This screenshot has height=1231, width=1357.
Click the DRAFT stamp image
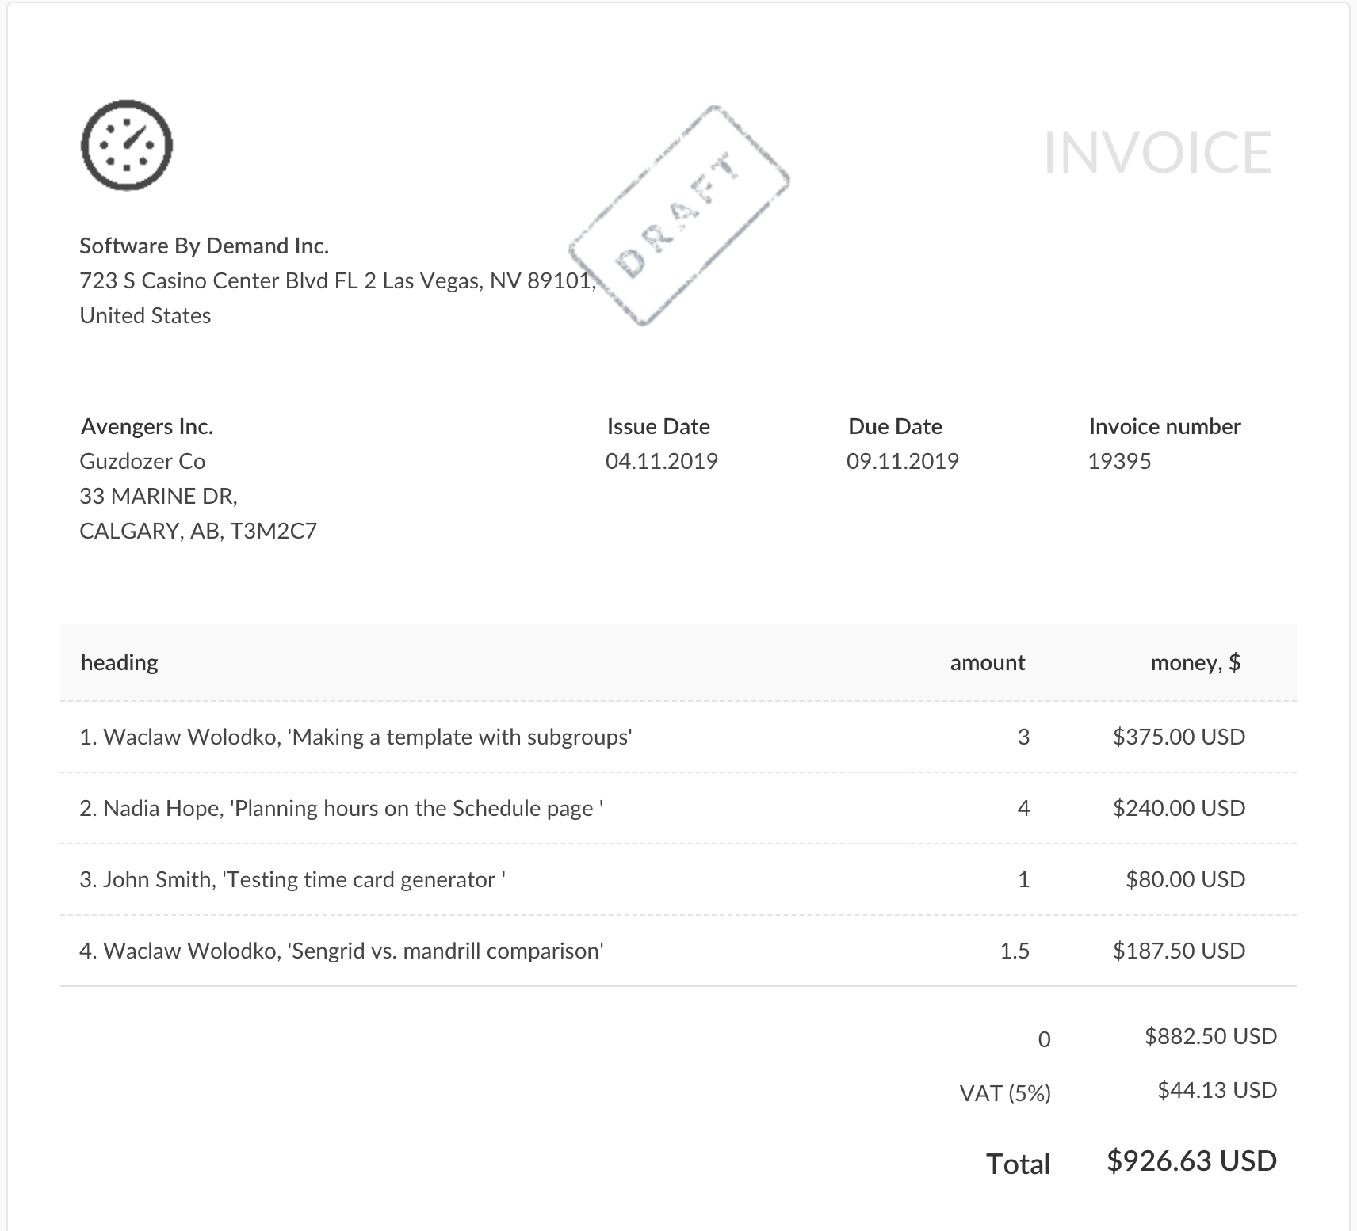(678, 215)
